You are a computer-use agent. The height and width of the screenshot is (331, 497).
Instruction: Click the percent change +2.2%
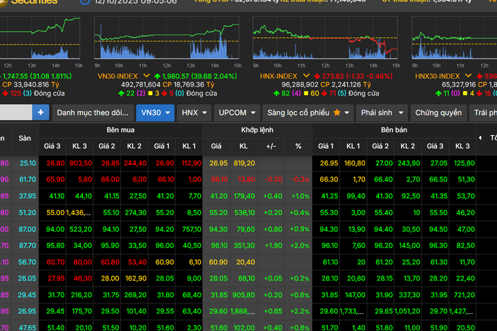coord(300,312)
